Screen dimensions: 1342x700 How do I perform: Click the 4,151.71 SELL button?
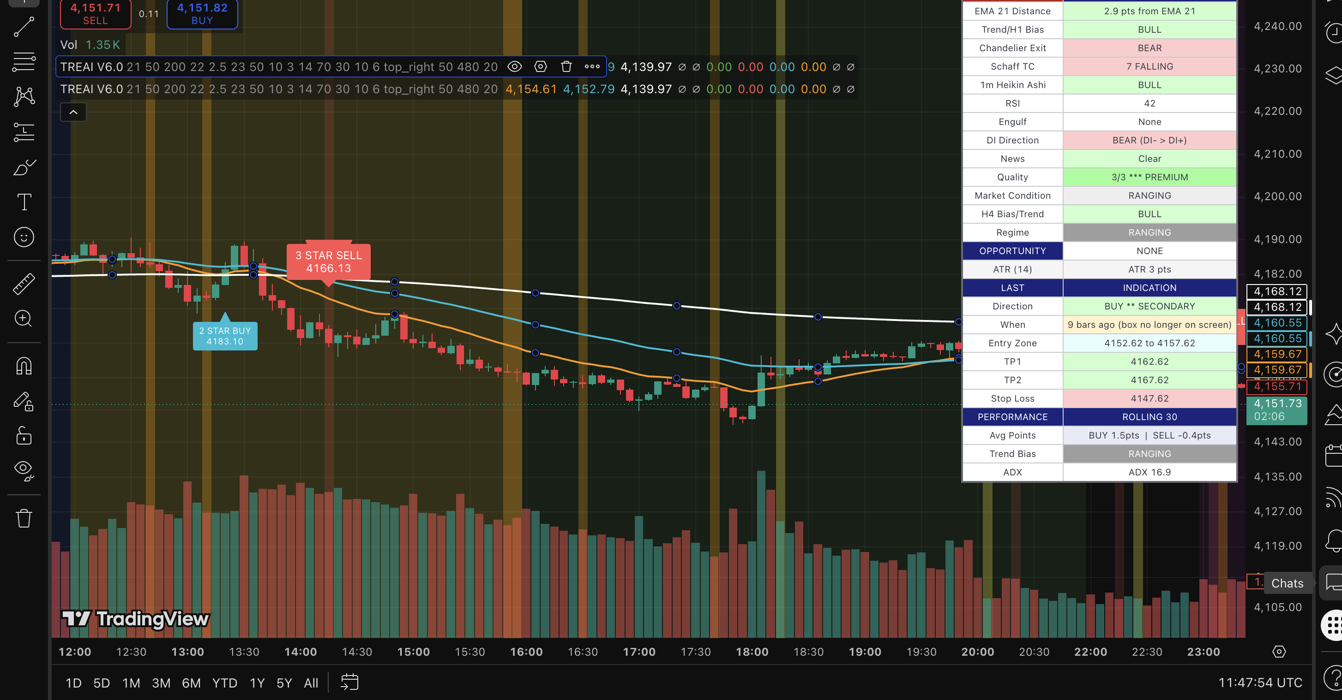96,13
